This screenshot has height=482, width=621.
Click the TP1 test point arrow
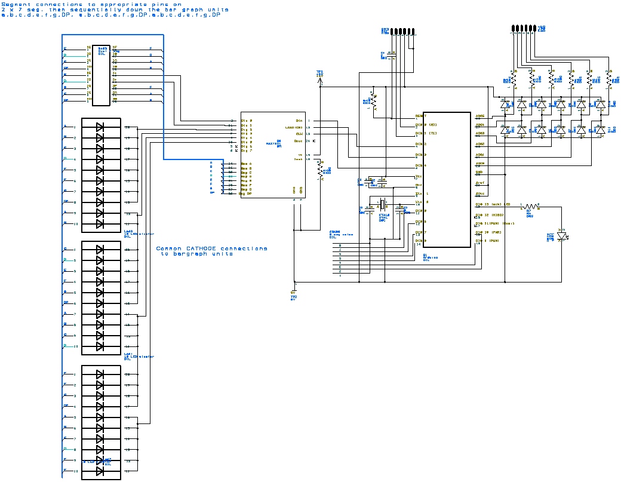pyautogui.click(x=320, y=81)
